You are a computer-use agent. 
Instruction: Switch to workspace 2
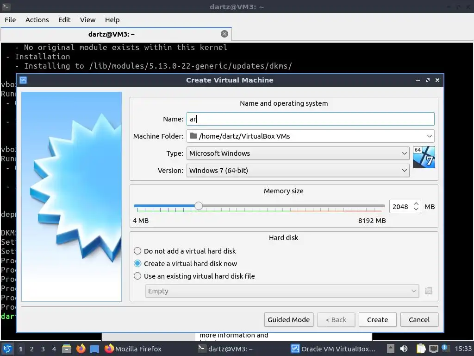click(32, 349)
